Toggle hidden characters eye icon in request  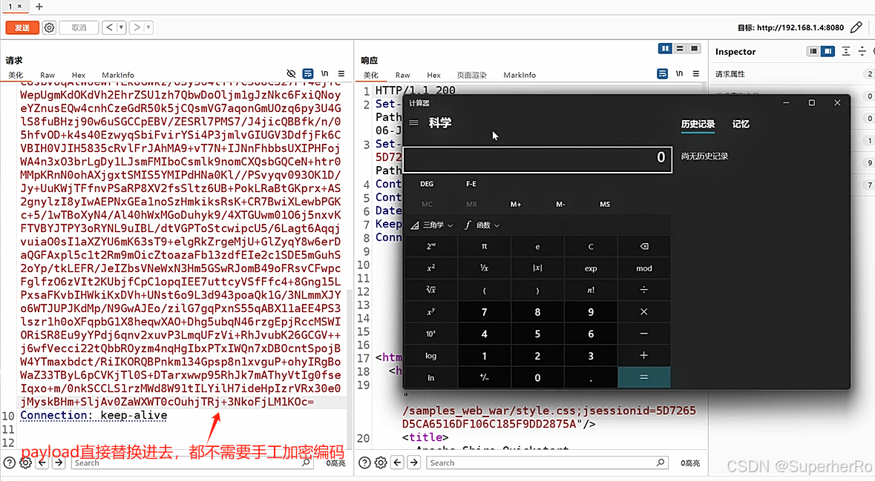[291, 73]
